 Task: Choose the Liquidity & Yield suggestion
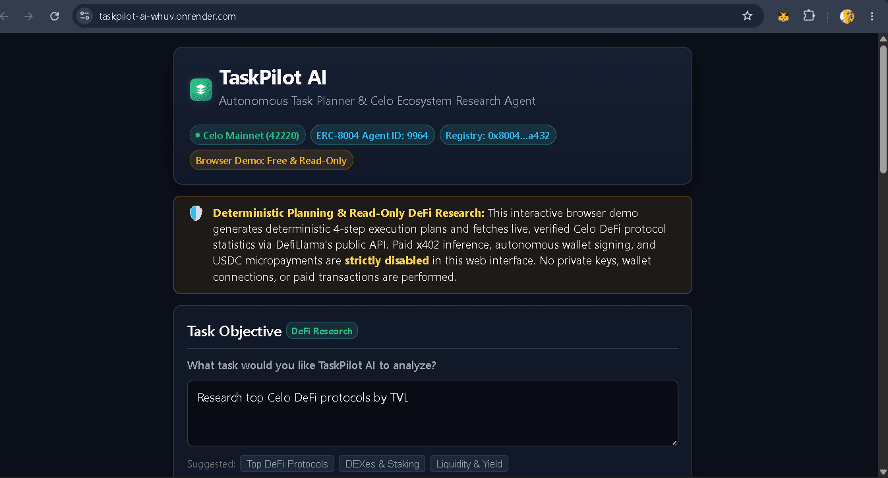(x=469, y=464)
